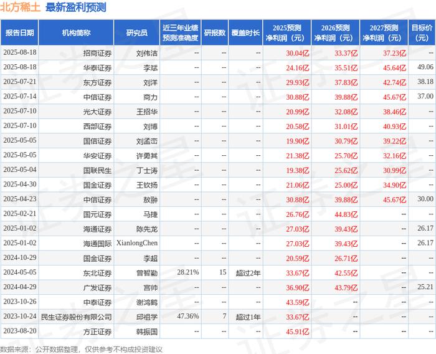
Task: Select analyst XianlongChen cell
Action: pyautogui.click(x=137, y=243)
